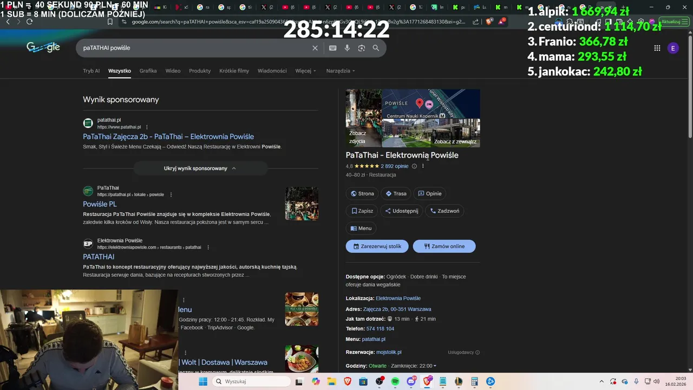
Task: Click the Menu button under Zapisz
Action: (x=361, y=228)
